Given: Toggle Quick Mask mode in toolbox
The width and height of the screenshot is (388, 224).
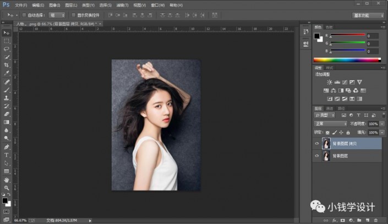Looking at the screenshot, I should click(7, 212).
